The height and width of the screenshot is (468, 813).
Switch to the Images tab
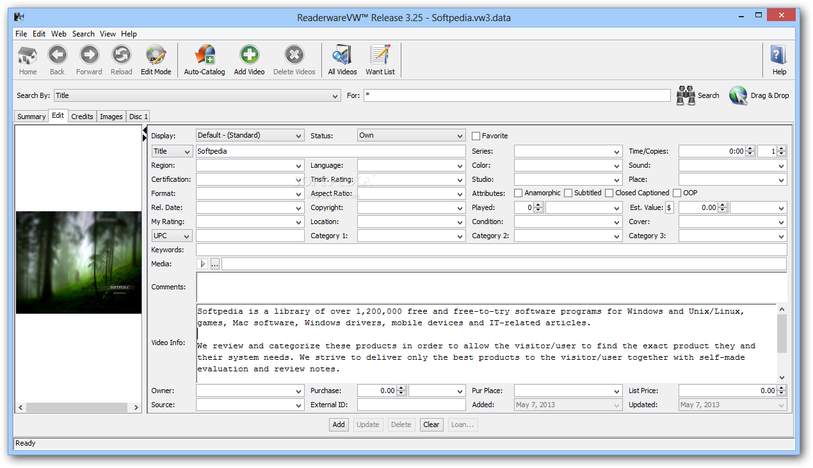click(111, 117)
